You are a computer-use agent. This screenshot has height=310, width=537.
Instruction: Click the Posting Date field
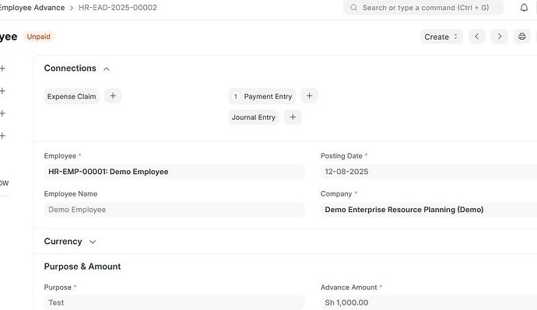(x=429, y=172)
